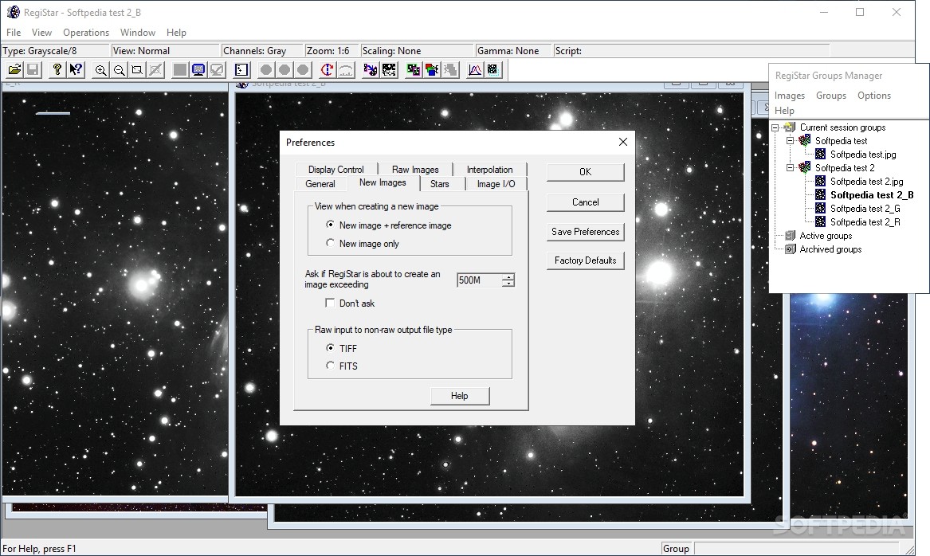The height and width of the screenshot is (556, 930).
Task: Open Groups Manager Images menu
Action: pos(790,96)
